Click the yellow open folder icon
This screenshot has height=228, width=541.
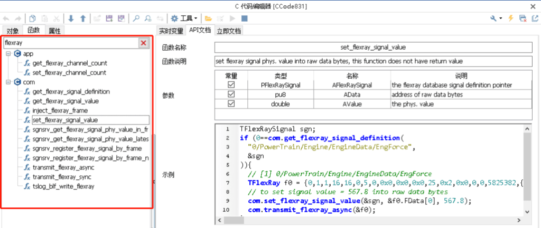tap(208, 18)
